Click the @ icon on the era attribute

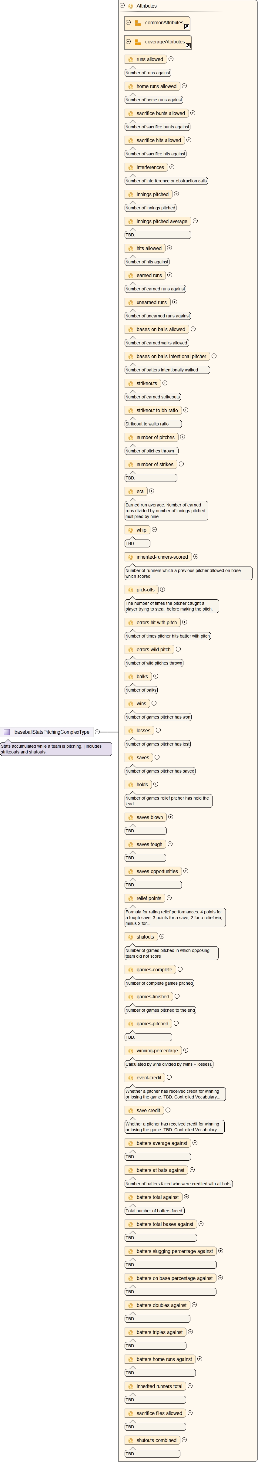130,492
